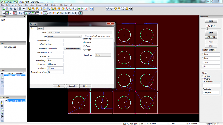The image size is (223, 125).
Task: Click the crosshair origin tool icon
Action: (x=69, y=13)
